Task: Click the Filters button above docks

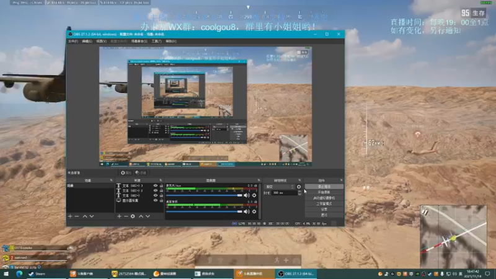Action: [x=141, y=173]
